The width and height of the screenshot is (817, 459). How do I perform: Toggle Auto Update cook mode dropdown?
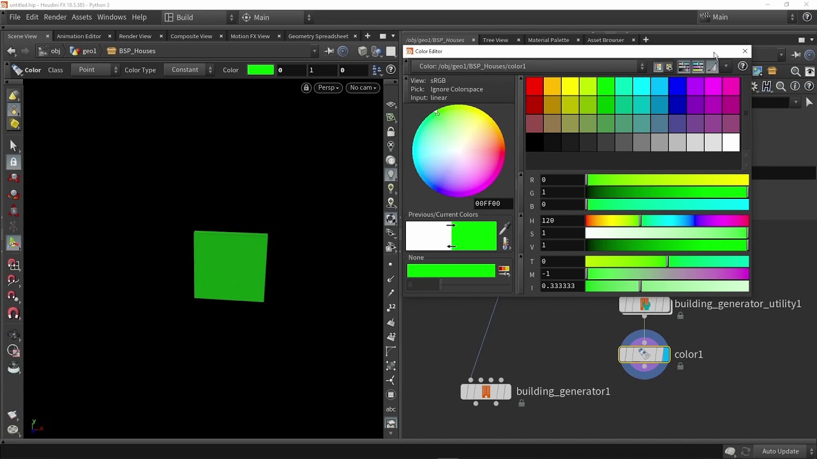click(784, 451)
